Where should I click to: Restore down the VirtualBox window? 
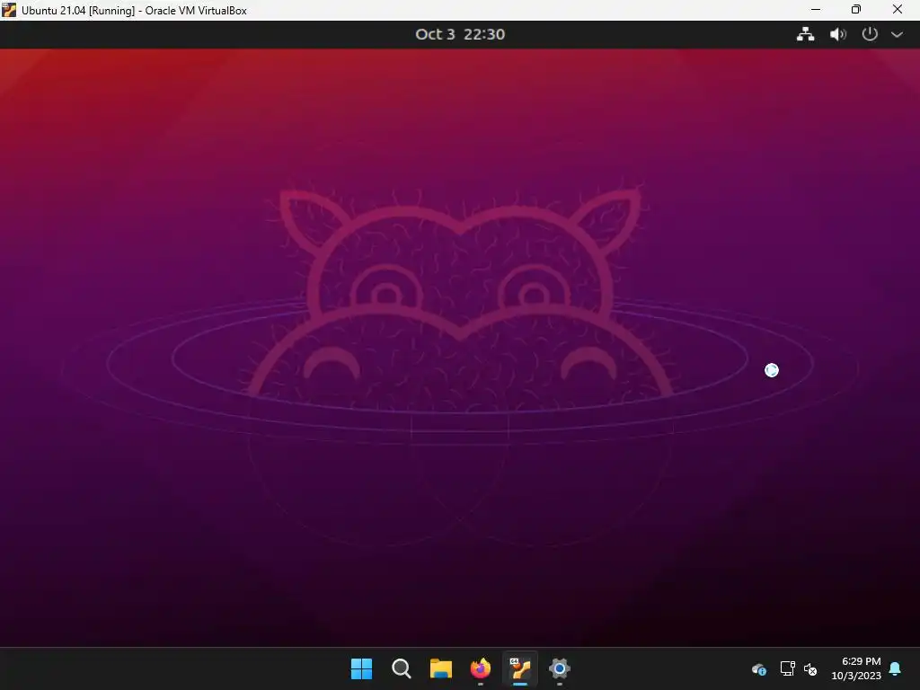point(856,9)
